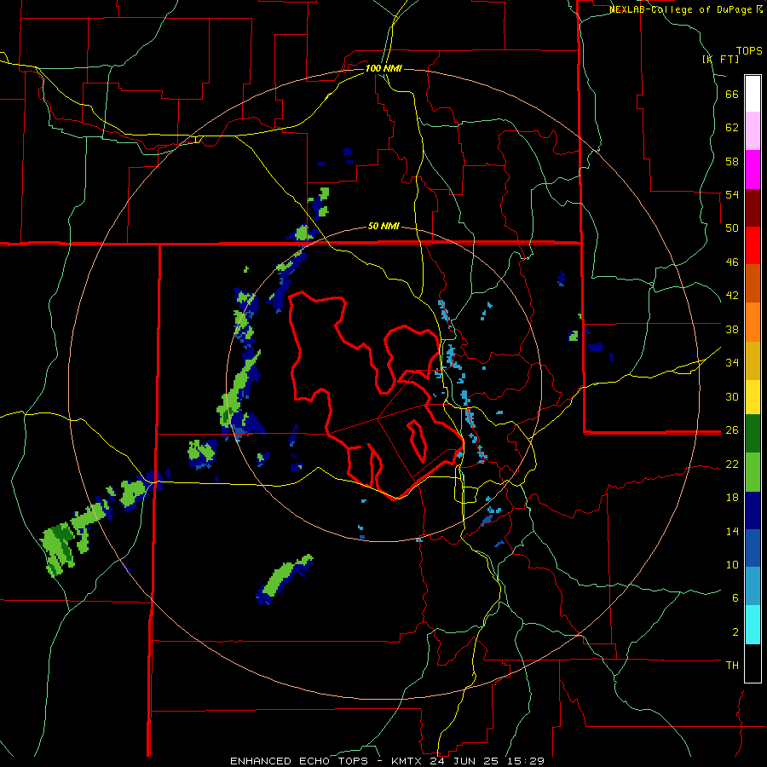Click the medium blue legend swatch
The height and width of the screenshot is (767, 767).
click(753, 548)
